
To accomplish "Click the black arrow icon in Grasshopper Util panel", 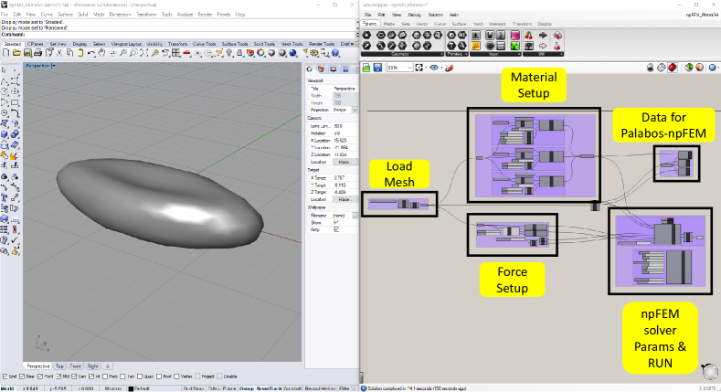I will click(543, 36).
